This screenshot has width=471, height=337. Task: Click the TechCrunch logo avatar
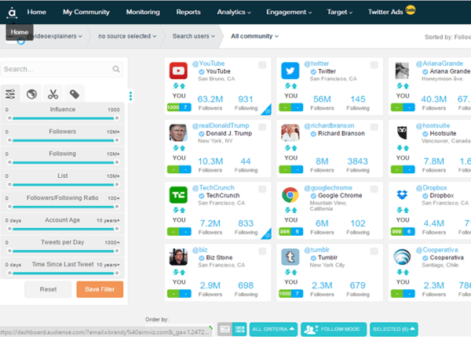click(178, 195)
